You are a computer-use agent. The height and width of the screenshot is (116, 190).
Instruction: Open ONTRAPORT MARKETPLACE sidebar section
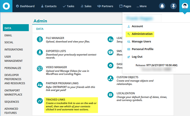point(13,93)
